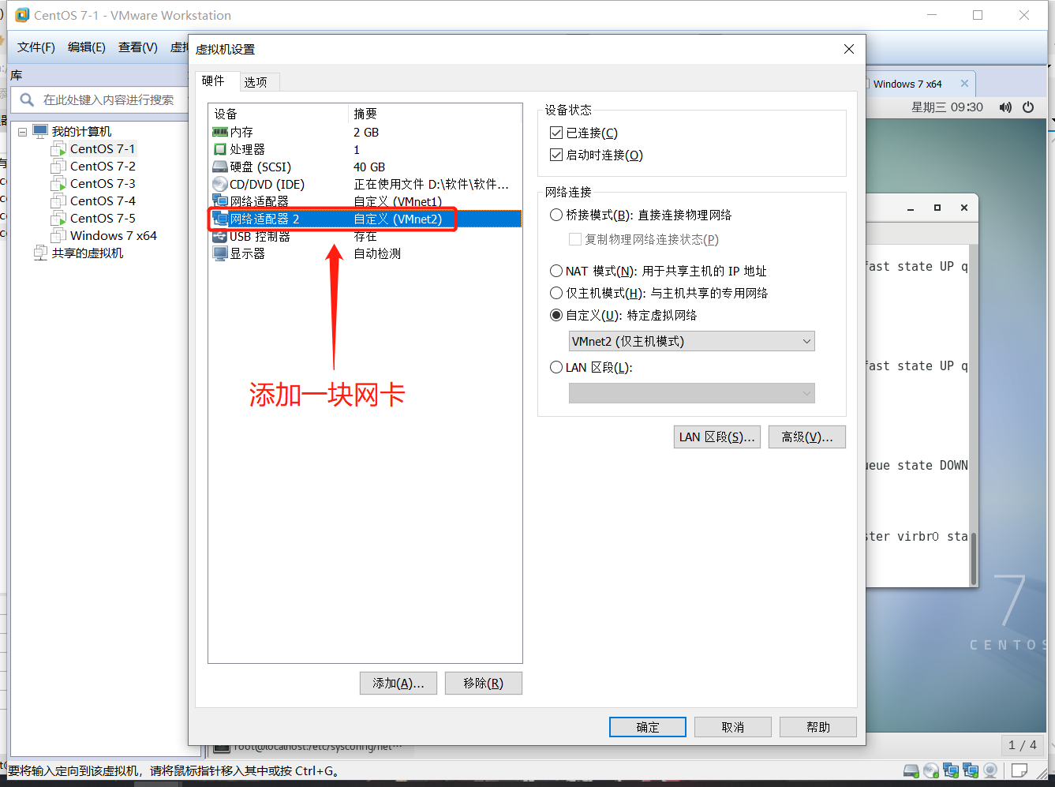Click the CentOS 7-4 VM icon in library
The width and height of the screenshot is (1055, 787).
58,200
